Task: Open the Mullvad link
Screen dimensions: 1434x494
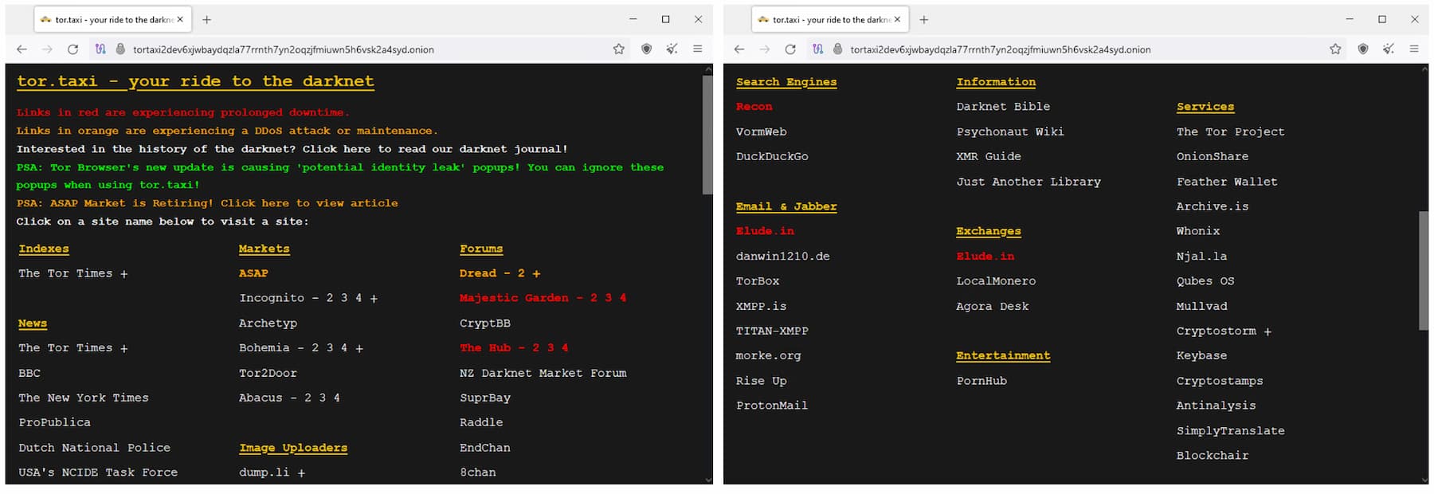Action: 1201,306
